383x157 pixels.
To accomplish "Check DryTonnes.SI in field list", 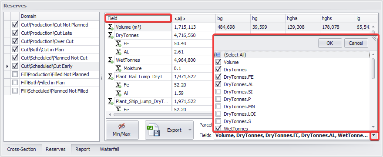I will (x=218, y=92).
